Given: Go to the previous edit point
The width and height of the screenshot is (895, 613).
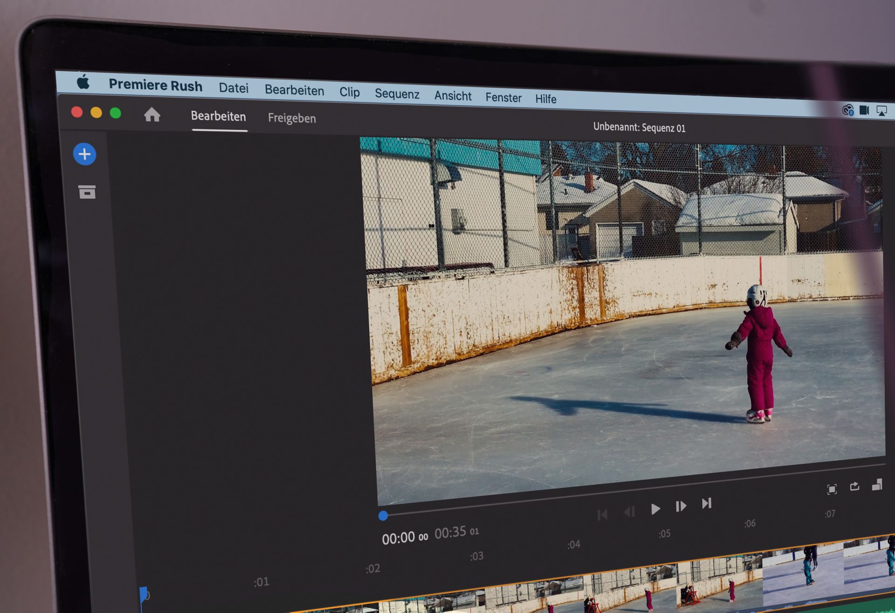Looking at the screenshot, I should coord(602,515).
